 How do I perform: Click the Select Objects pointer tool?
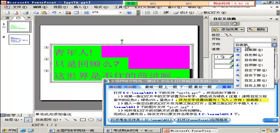tap(28, 120)
